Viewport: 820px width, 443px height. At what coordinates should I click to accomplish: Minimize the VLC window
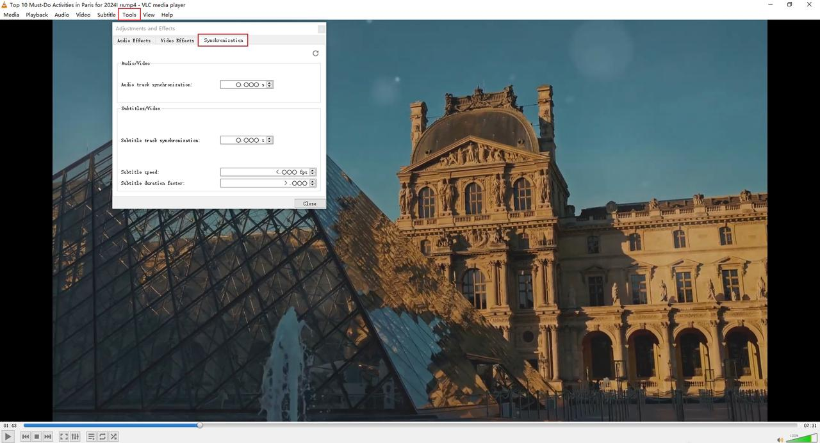[x=771, y=4]
